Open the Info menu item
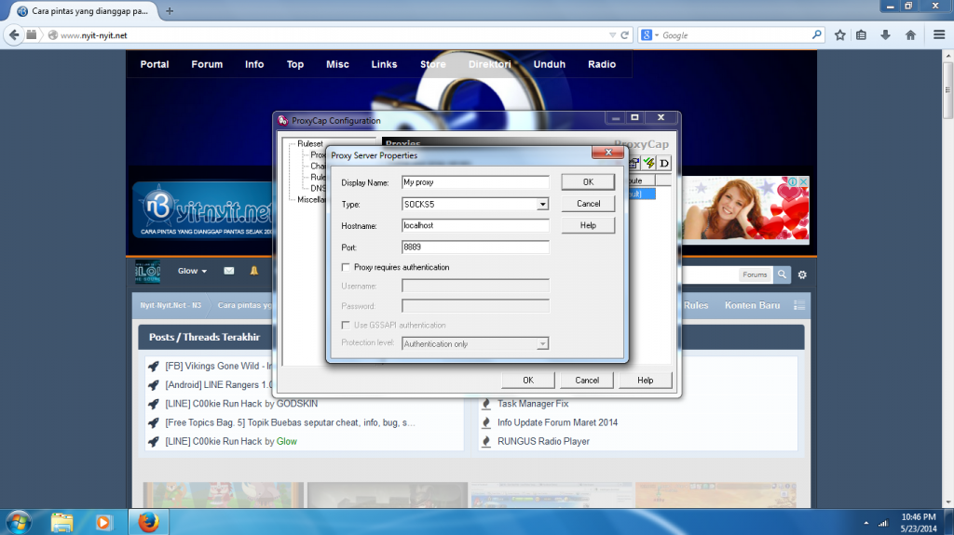The image size is (954, 535). click(254, 64)
